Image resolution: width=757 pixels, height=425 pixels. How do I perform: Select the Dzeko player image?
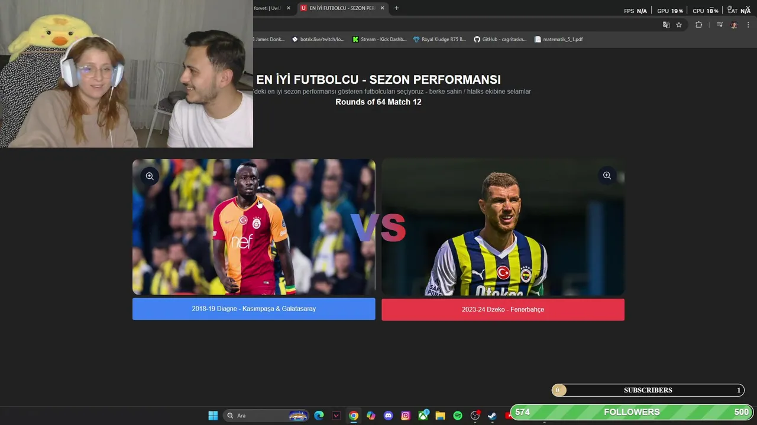503,227
